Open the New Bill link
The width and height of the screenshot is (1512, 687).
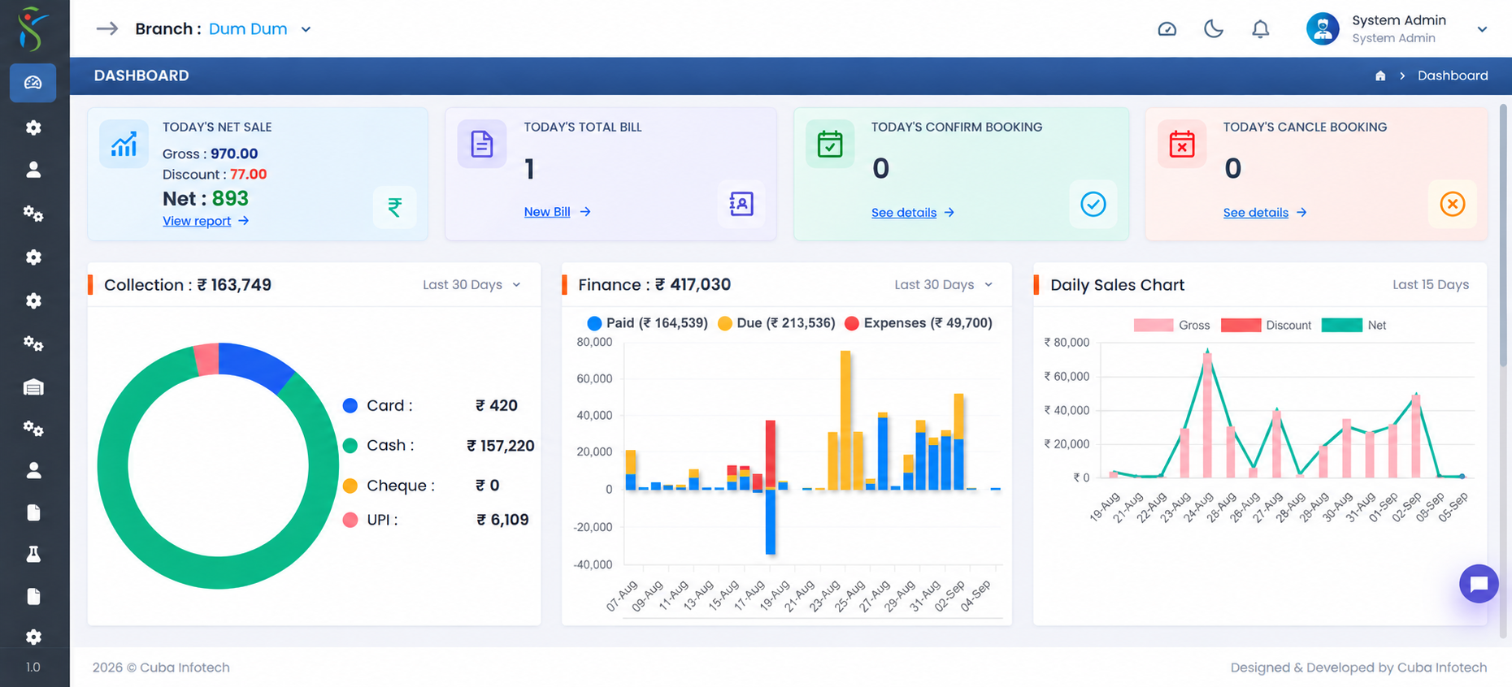coord(557,212)
